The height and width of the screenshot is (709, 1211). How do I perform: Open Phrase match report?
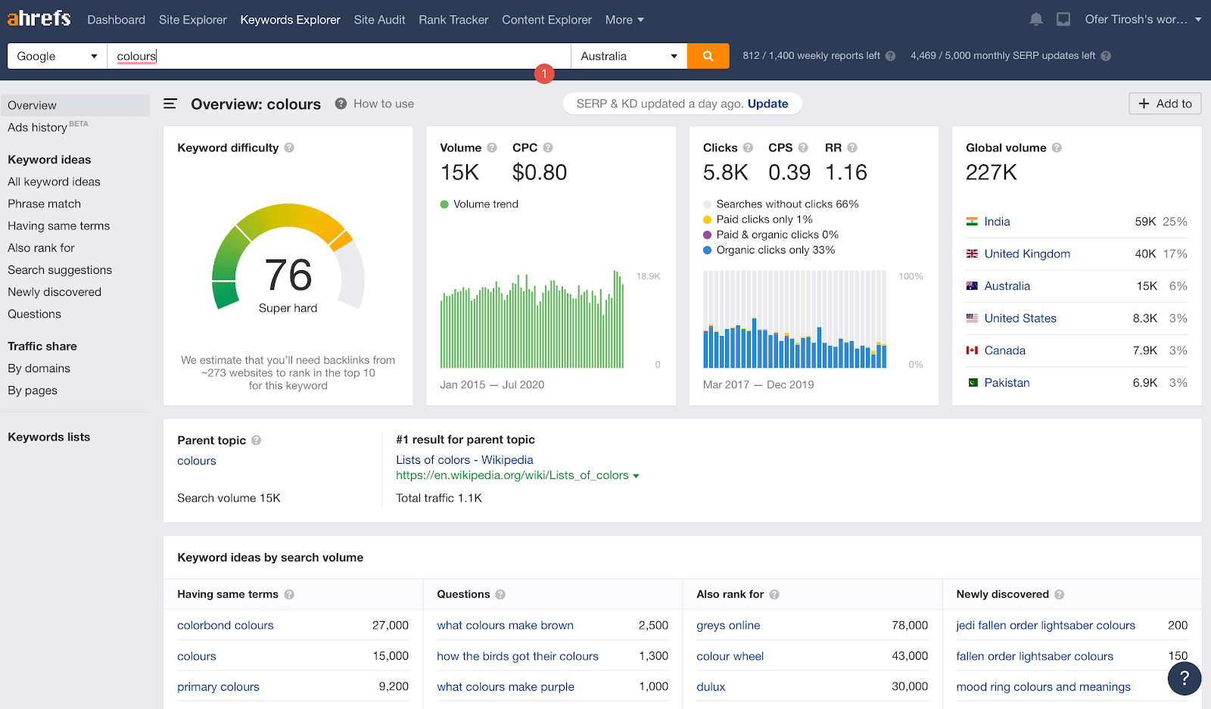coord(44,204)
